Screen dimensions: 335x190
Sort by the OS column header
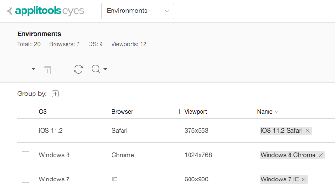pos(43,112)
